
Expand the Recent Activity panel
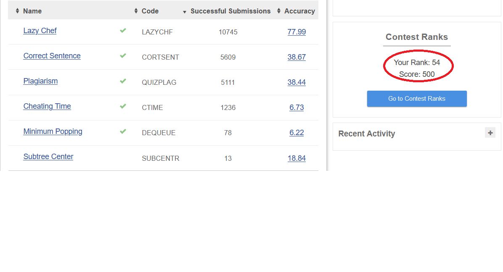pyautogui.click(x=490, y=133)
